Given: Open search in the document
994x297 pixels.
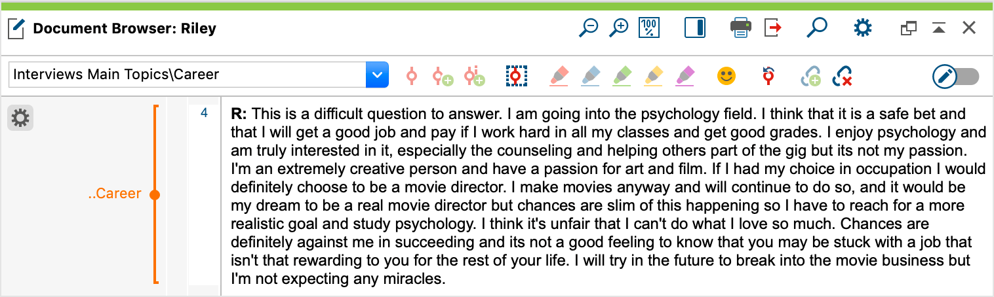Looking at the screenshot, I should pos(816,28).
